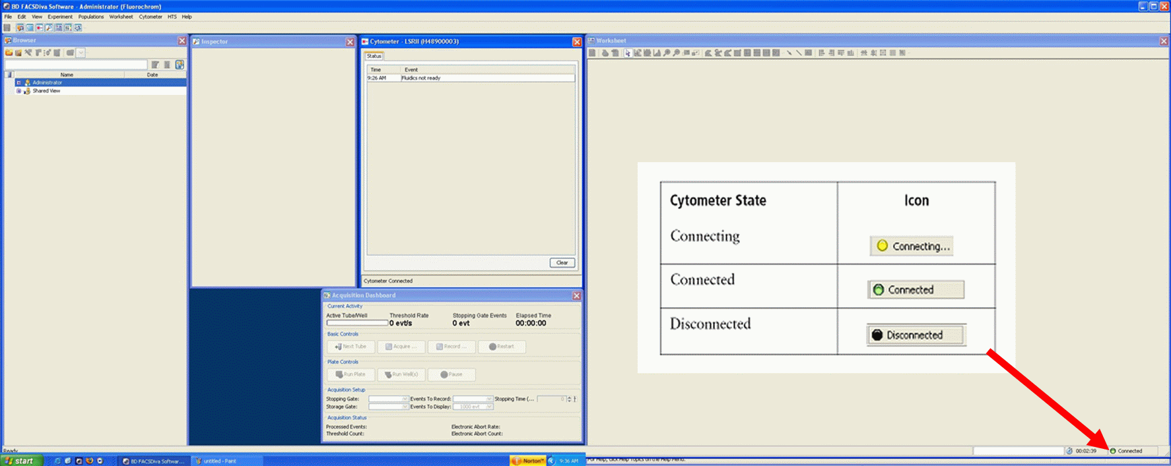Select the Administrator row in Browser
Viewport: 1171px width, 466px height.
coord(100,82)
